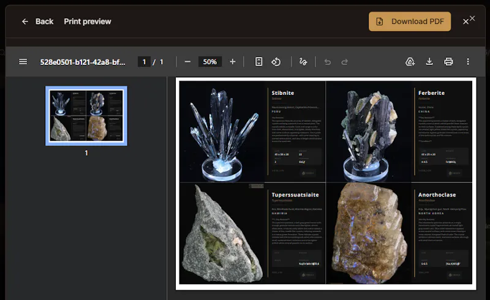Click the printer icon
The image size is (490, 300).
(x=448, y=62)
